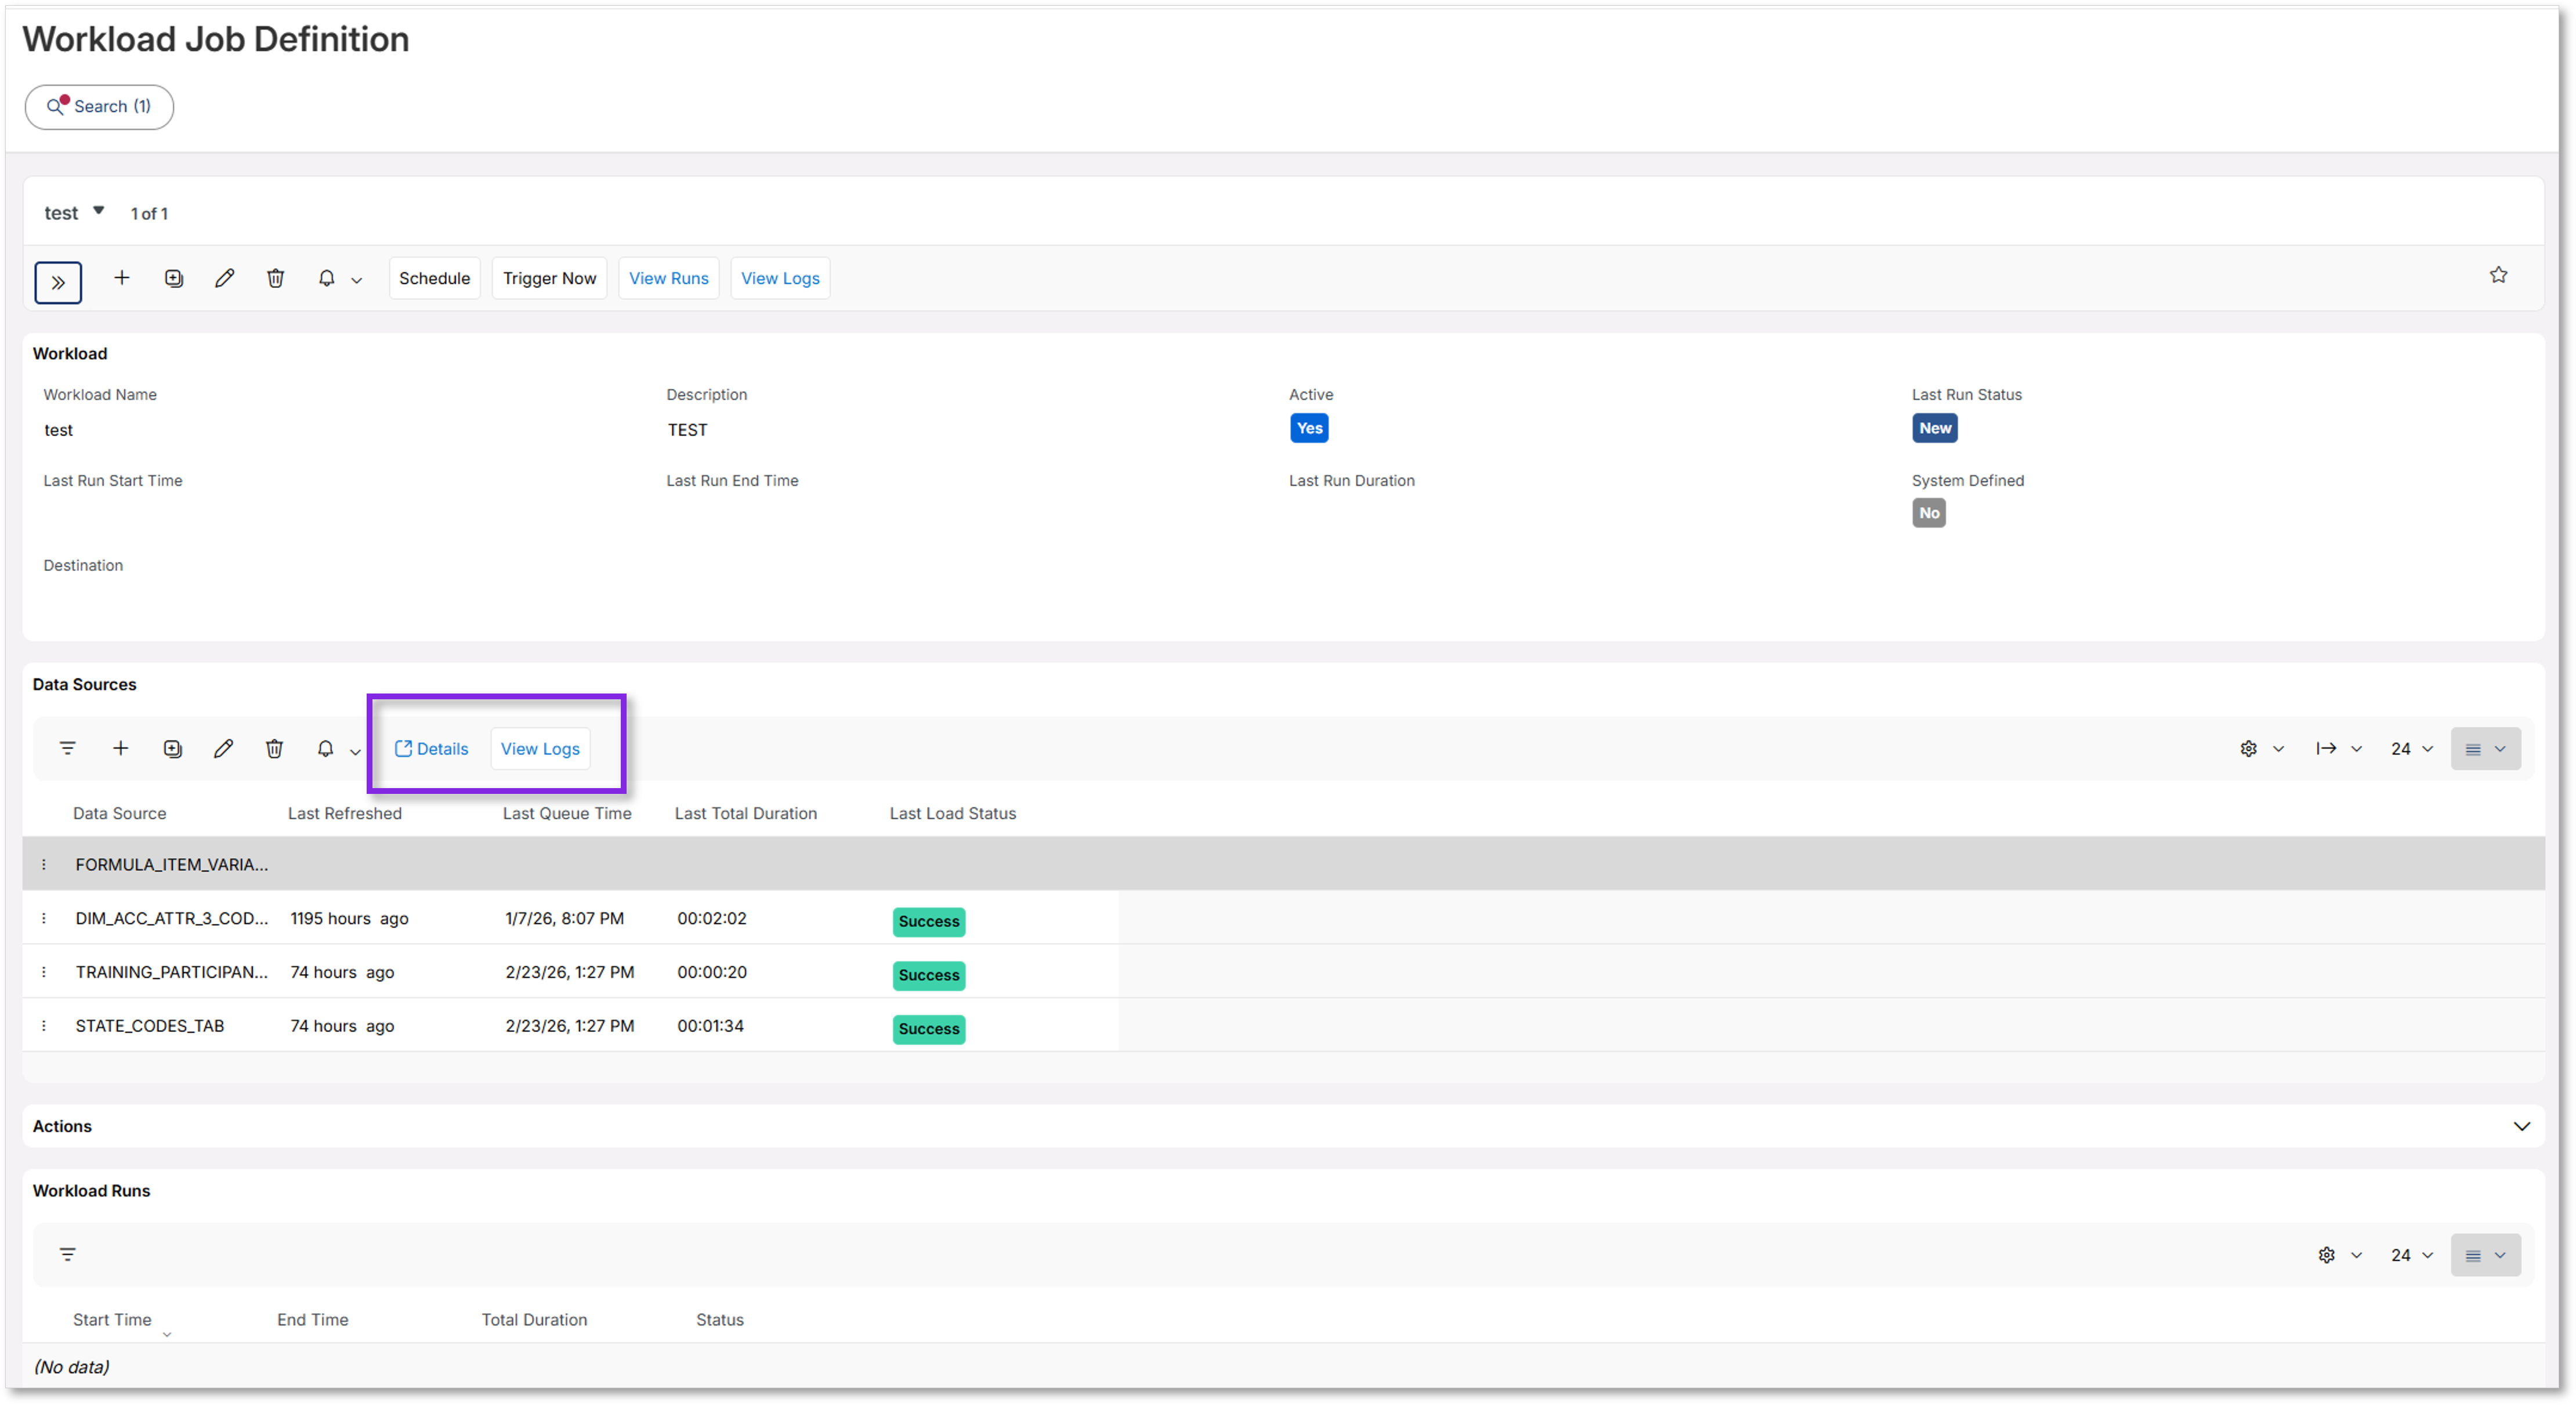The image size is (2576, 1405).
Task: Edit workload with top toolbar pencil icon
Action: [225, 278]
